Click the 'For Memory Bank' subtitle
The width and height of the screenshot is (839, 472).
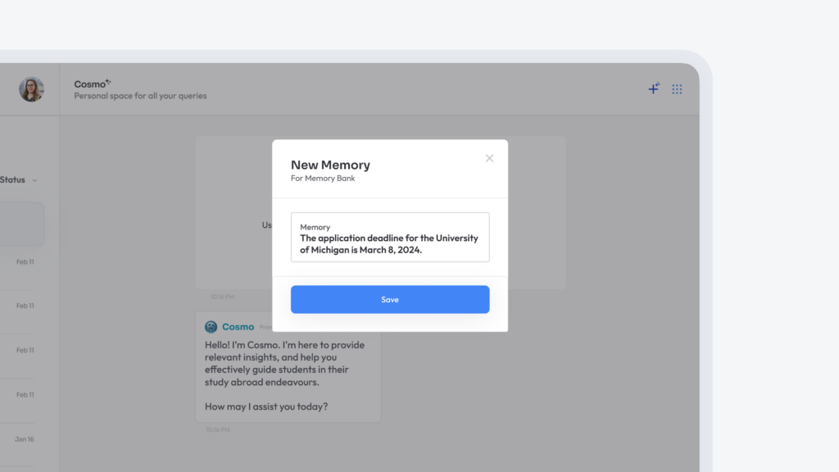[x=323, y=178]
